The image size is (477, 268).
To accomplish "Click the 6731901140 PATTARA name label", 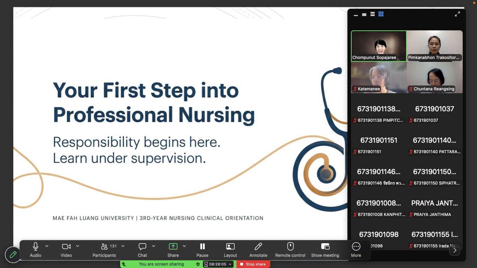I will tap(437, 152).
